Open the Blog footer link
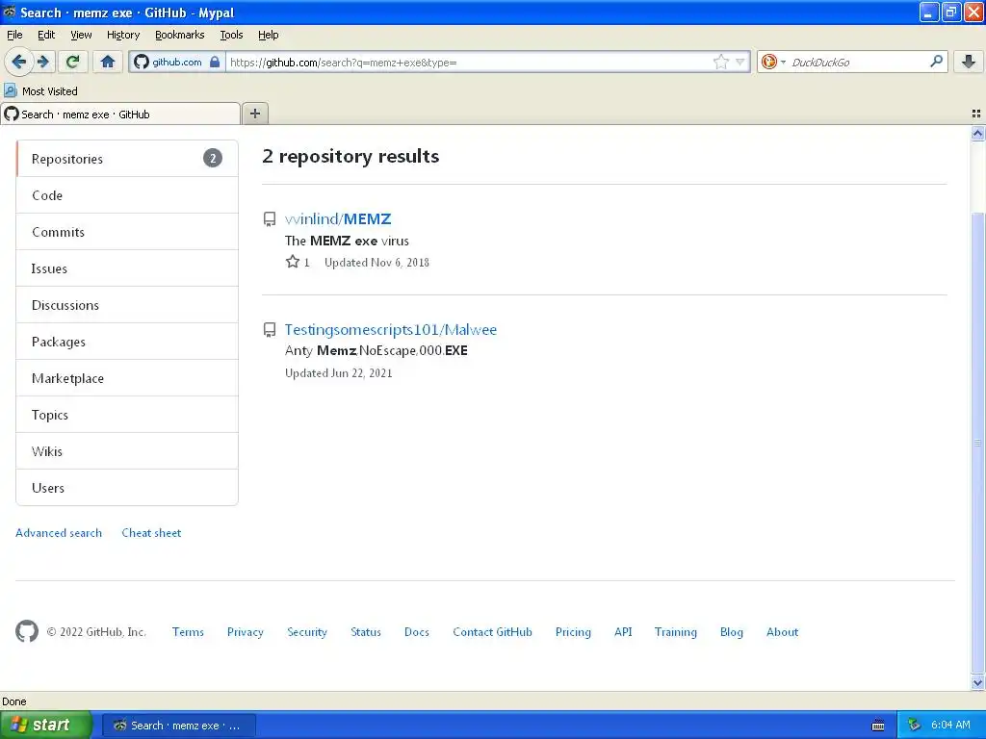The width and height of the screenshot is (986, 739). pyautogui.click(x=732, y=632)
